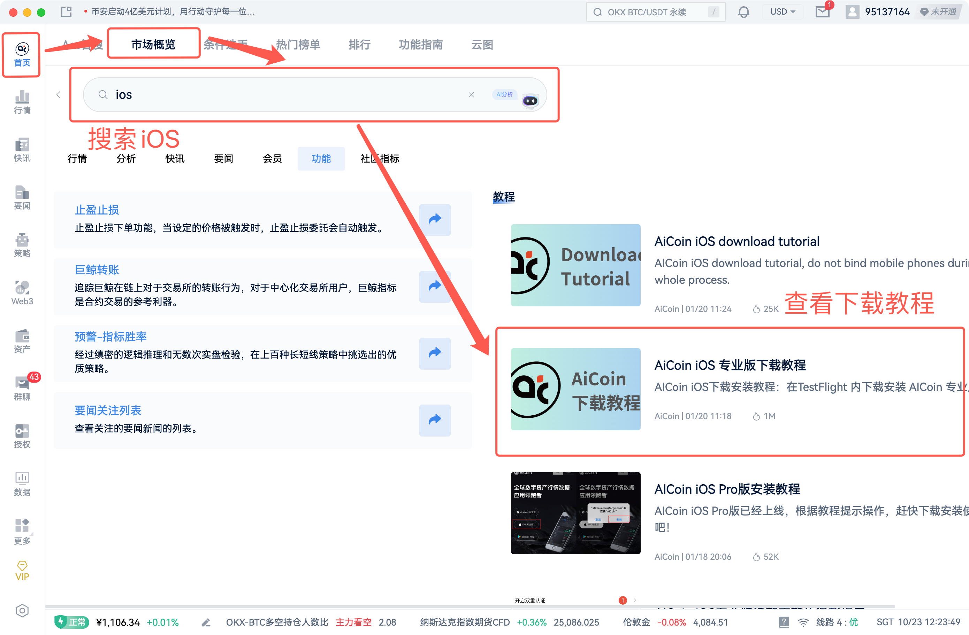Screen dimensions: 969x635
Task: Open the settings hexagon icon in sidebar
Action: pyautogui.click(x=22, y=610)
